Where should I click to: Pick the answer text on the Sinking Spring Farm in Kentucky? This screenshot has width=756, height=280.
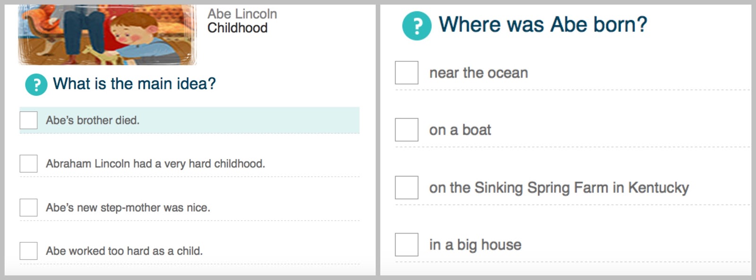coord(559,188)
